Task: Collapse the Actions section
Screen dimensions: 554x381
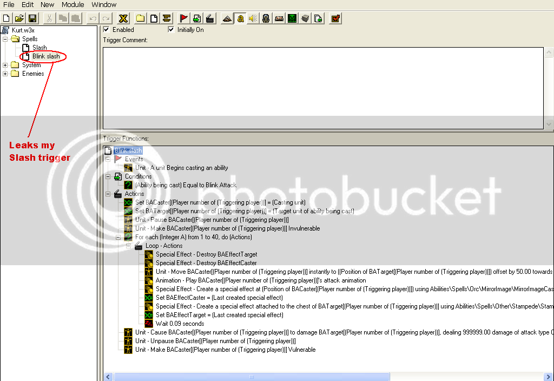Action: pyautogui.click(x=108, y=194)
